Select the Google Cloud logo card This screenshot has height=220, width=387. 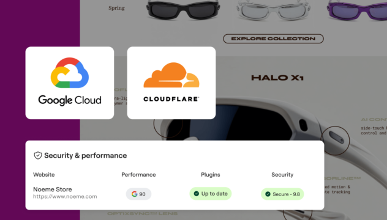(x=70, y=82)
